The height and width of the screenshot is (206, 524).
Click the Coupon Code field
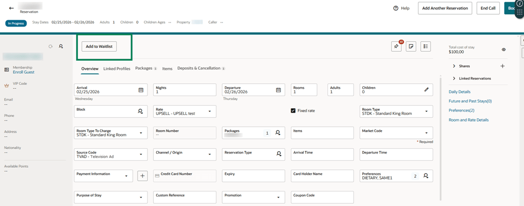322,197
